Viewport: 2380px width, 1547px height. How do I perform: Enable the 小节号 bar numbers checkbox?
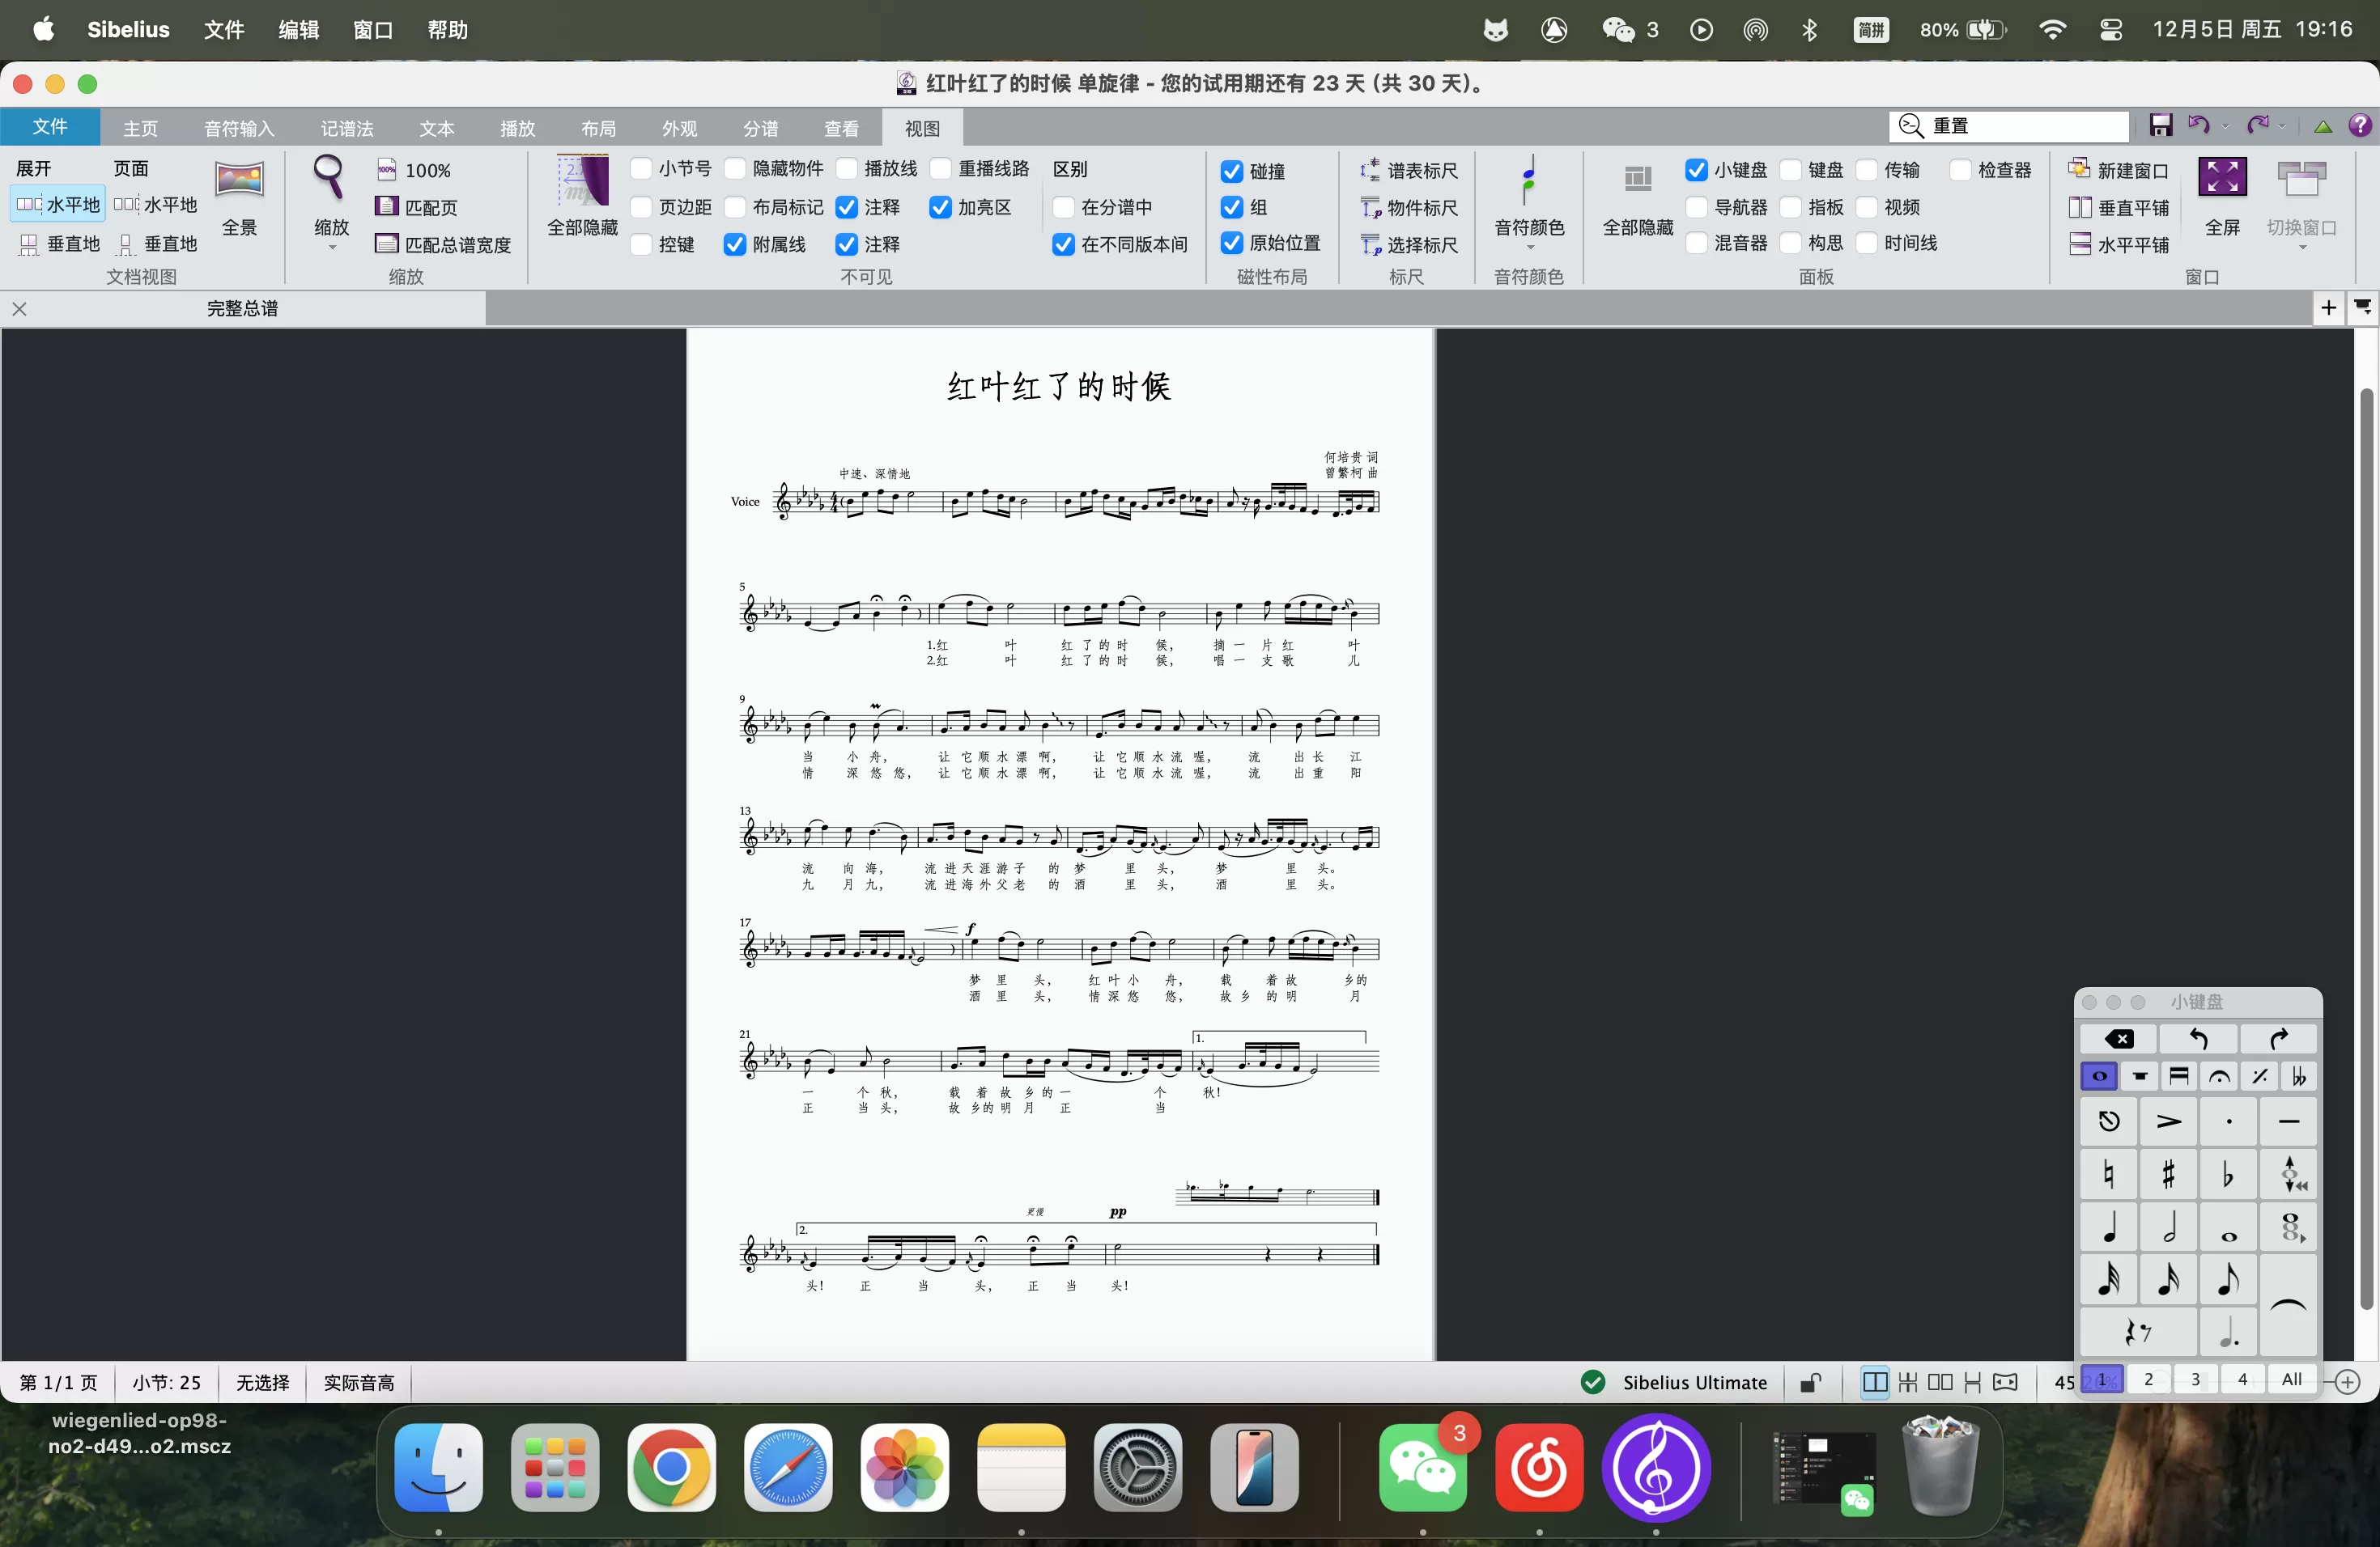641,169
